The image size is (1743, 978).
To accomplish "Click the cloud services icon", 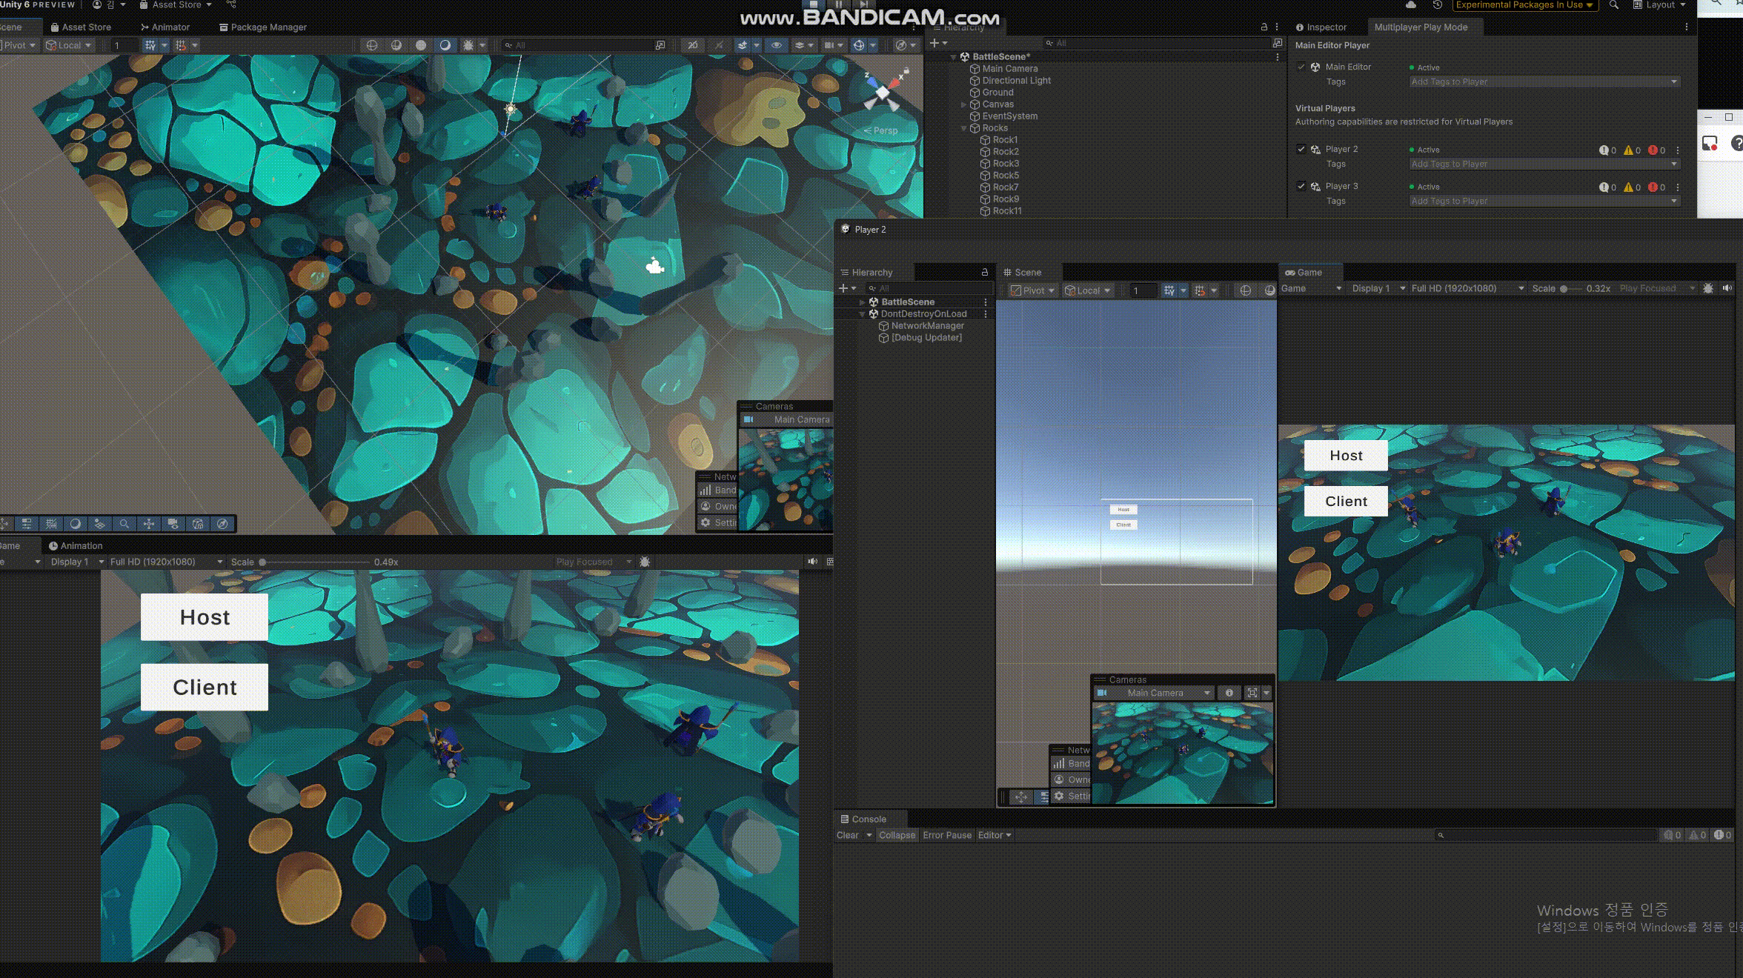I will pyautogui.click(x=1411, y=5).
